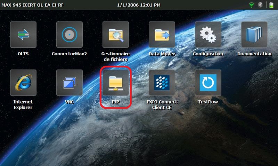Launch Internet Explorer icon
278x166 pixels.
point(23,83)
